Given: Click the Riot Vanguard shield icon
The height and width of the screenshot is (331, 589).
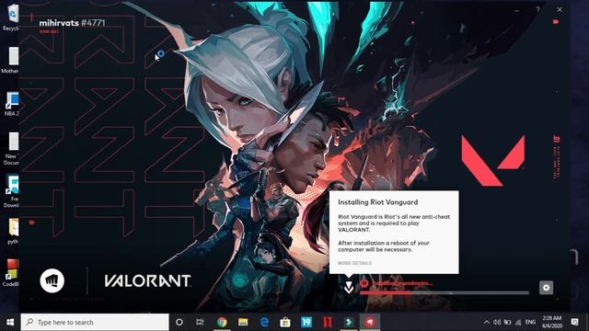Looking at the screenshot, I should [x=349, y=288].
